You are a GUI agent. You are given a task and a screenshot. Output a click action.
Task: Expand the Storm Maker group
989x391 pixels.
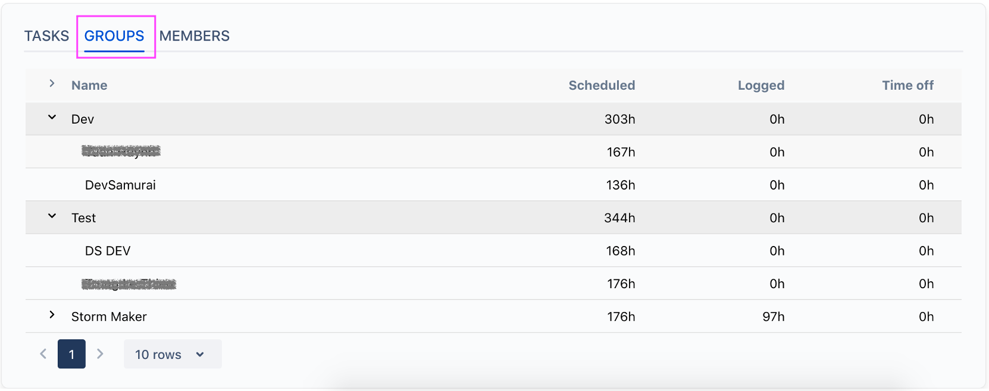tap(52, 315)
